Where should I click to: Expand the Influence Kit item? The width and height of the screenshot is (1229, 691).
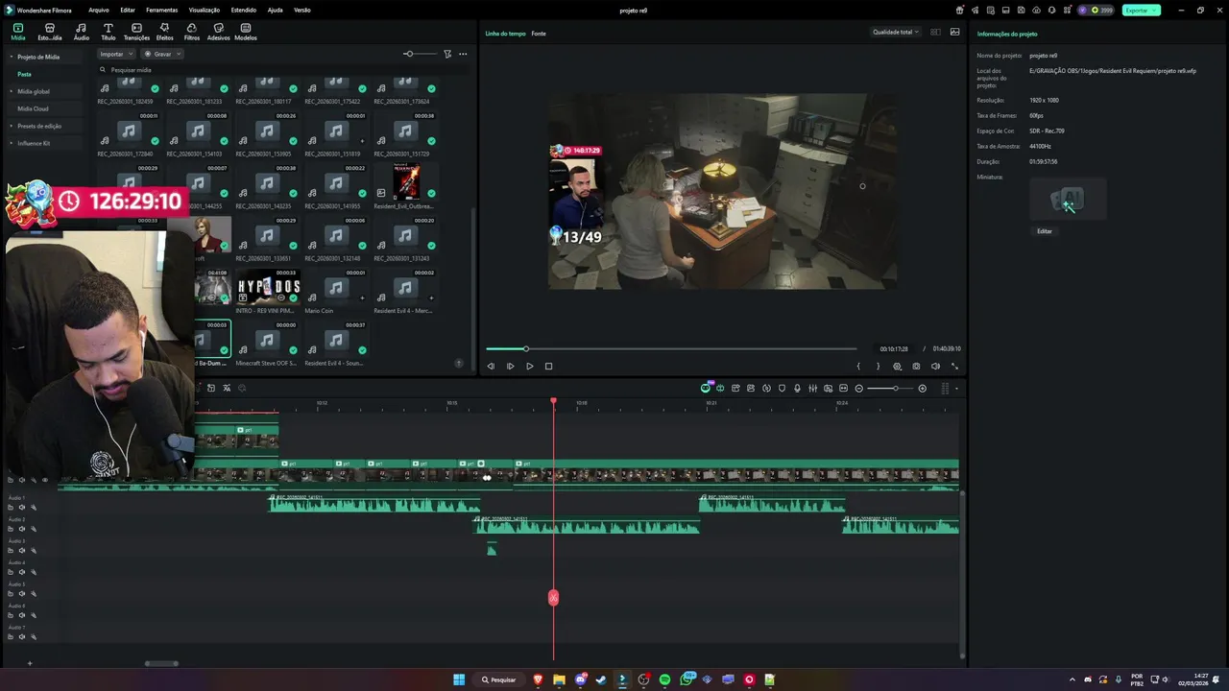12,143
